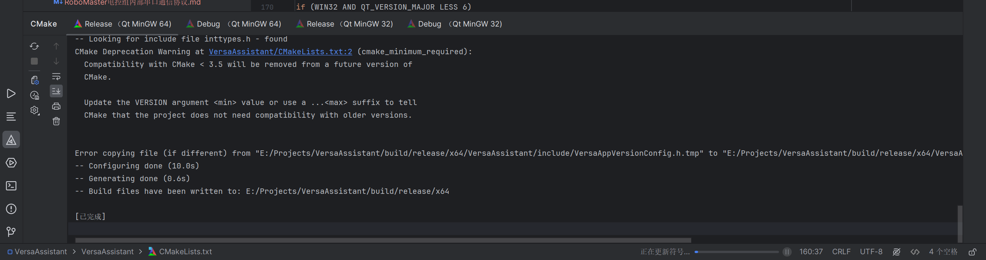Clear CMake output with trash icon
The height and width of the screenshot is (260, 986).
pos(56,122)
